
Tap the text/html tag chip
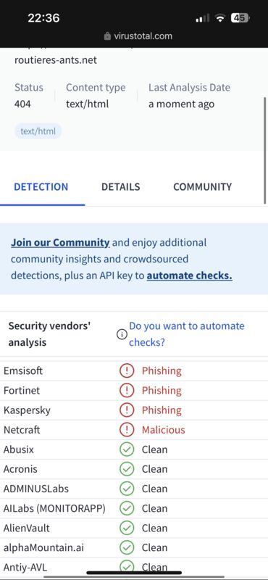pyautogui.click(x=38, y=131)
